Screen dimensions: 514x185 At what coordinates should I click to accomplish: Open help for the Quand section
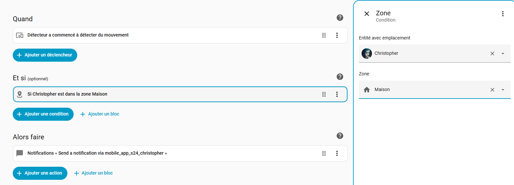[x=340, y=18]
